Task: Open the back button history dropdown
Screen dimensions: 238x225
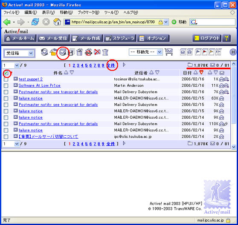Action: coord(14,22)
